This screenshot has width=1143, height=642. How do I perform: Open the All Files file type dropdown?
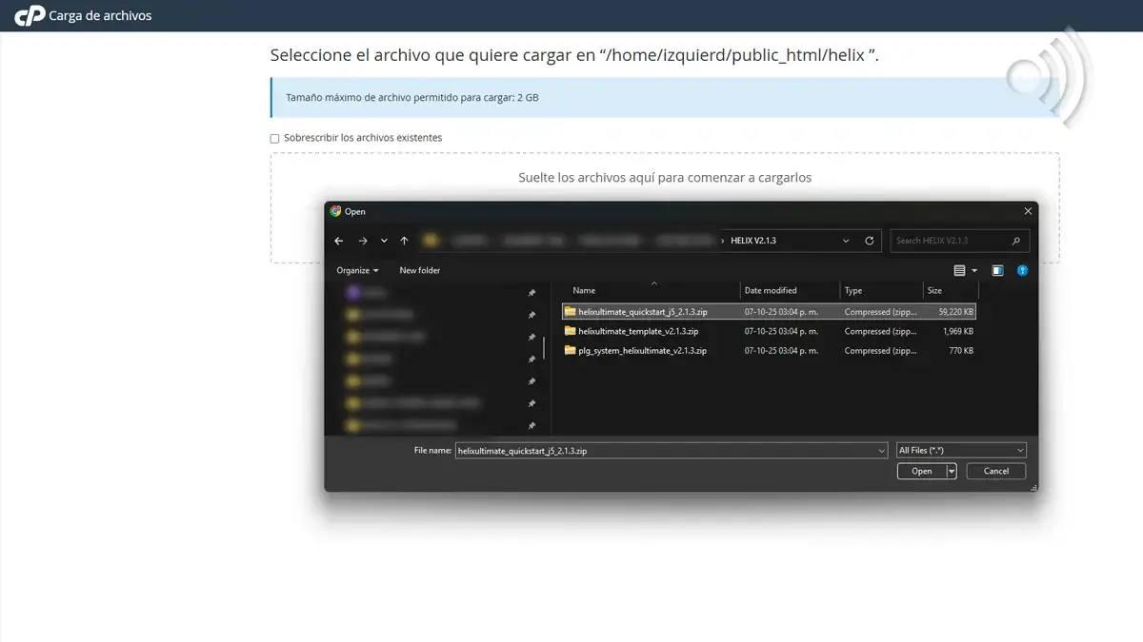coord(961,450)
